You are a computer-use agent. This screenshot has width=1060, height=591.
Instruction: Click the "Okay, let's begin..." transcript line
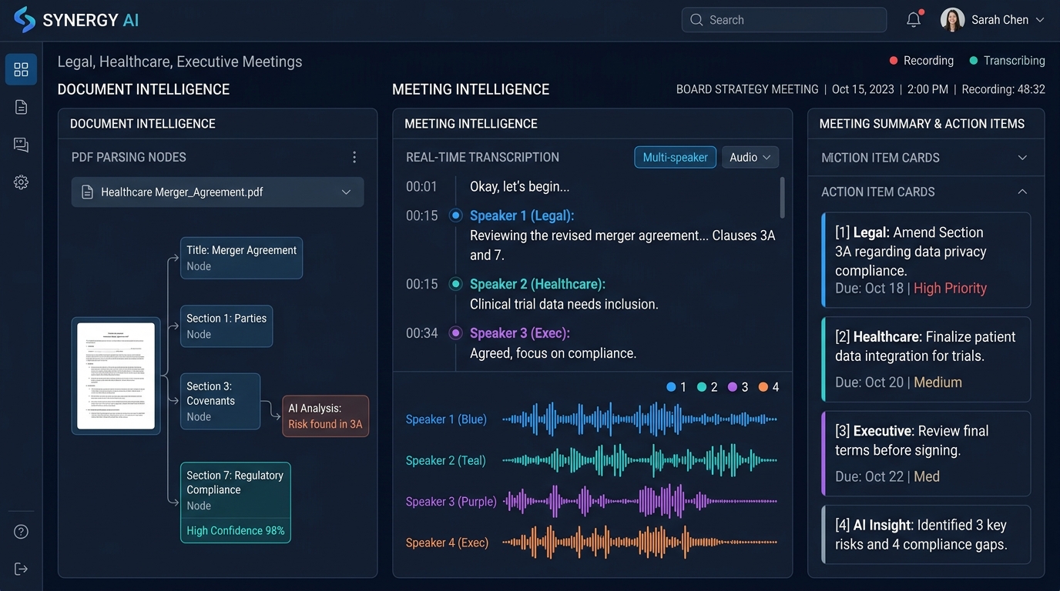tap(520, 186)
